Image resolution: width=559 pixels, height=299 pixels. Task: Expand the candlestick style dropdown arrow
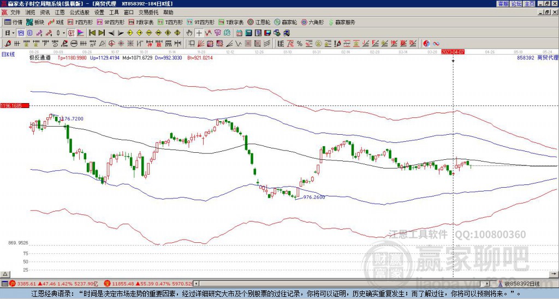click(64, 33)
